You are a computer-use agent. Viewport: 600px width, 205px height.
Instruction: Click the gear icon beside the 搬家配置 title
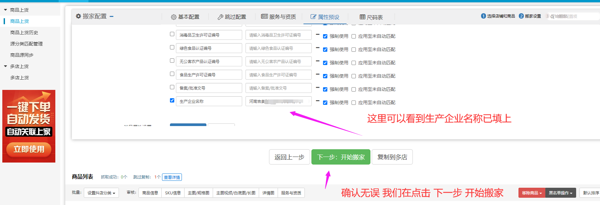pos(79,16)
